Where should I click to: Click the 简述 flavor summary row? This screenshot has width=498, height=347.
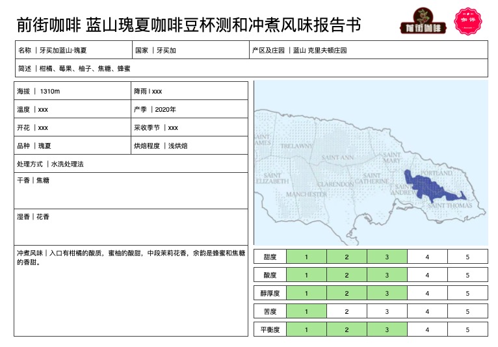tap(251, 68)
